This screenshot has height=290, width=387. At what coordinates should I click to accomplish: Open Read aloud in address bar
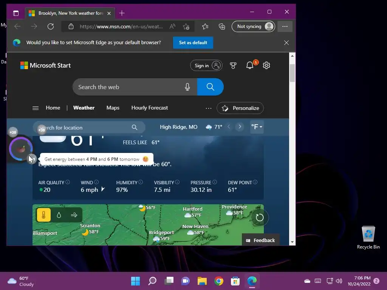[x=172, y=26]
